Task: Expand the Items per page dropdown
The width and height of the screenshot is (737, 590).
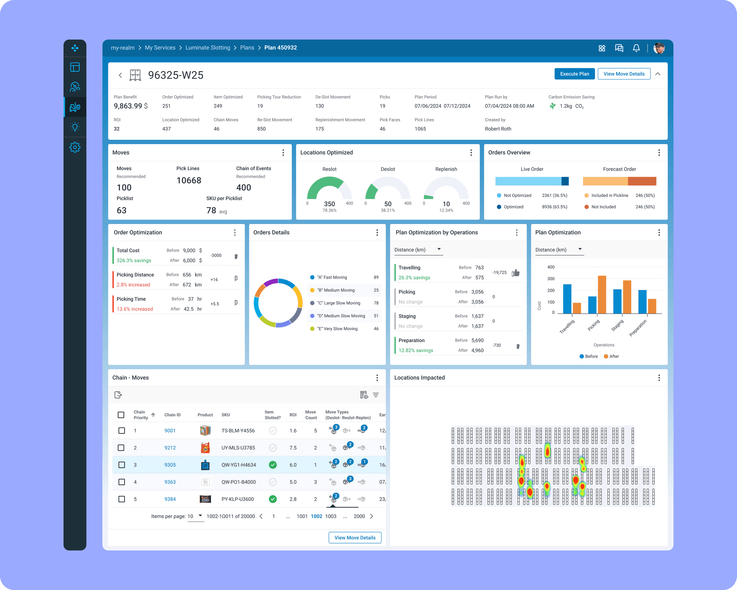Action: (195, 516)
